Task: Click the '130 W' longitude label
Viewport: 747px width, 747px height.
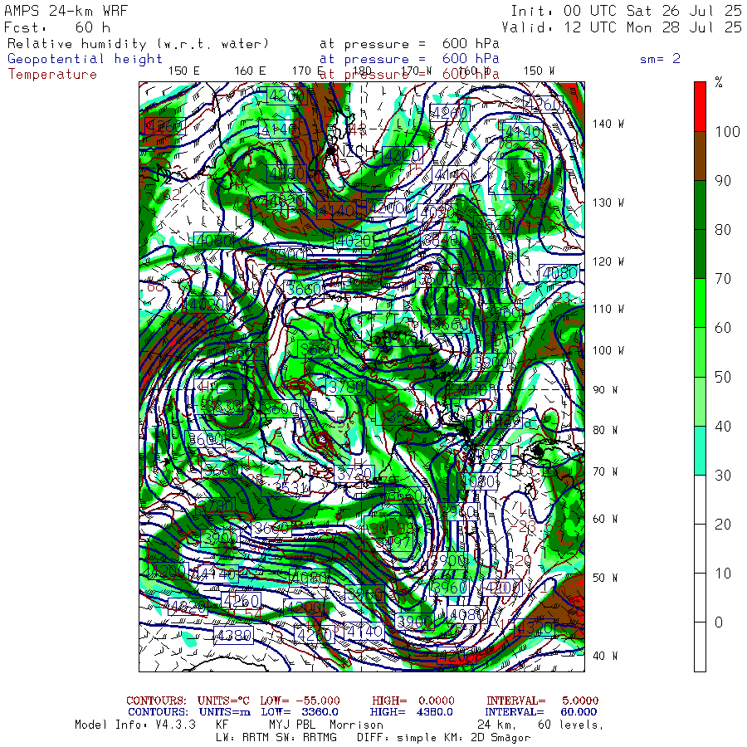Action: 608,203
